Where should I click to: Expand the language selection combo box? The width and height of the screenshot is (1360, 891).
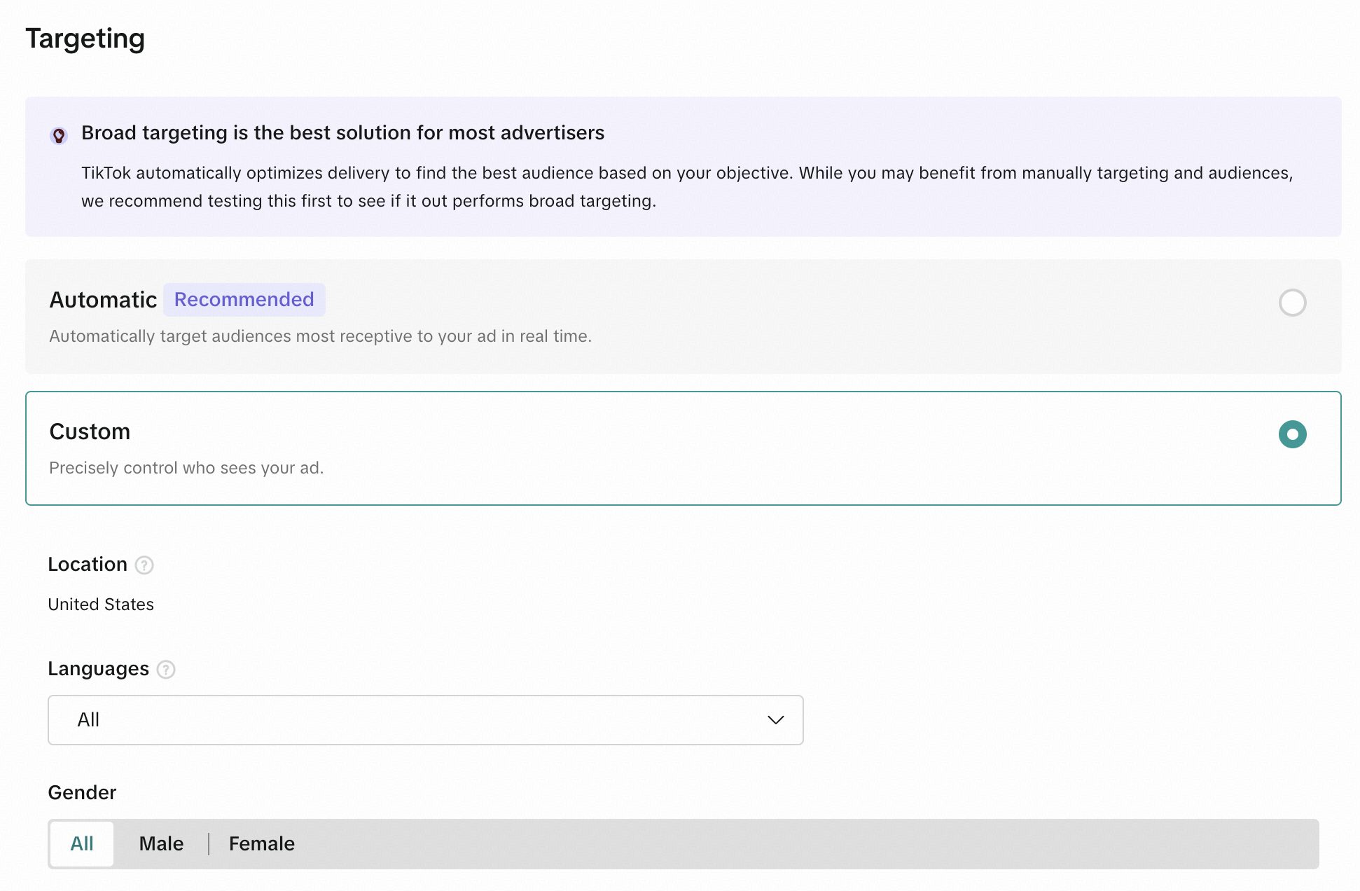425,720
